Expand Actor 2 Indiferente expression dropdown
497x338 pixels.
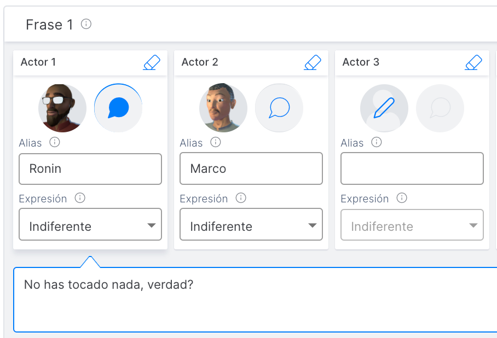tap(251, 224)
